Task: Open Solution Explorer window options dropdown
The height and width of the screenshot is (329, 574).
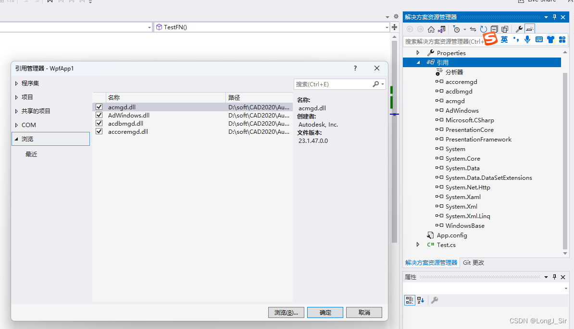Action: (x=546, y=17)
